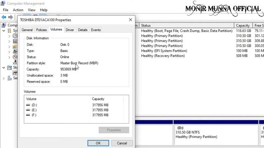This screenshot has width=264, height=148.
Task: Switch to the General tab
Action: click(x=27, y=30)
